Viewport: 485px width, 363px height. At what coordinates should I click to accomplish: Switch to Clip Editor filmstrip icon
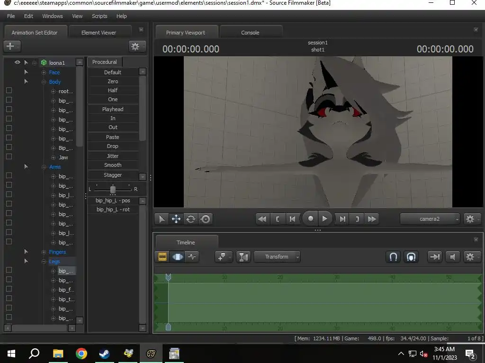point(162,257)
